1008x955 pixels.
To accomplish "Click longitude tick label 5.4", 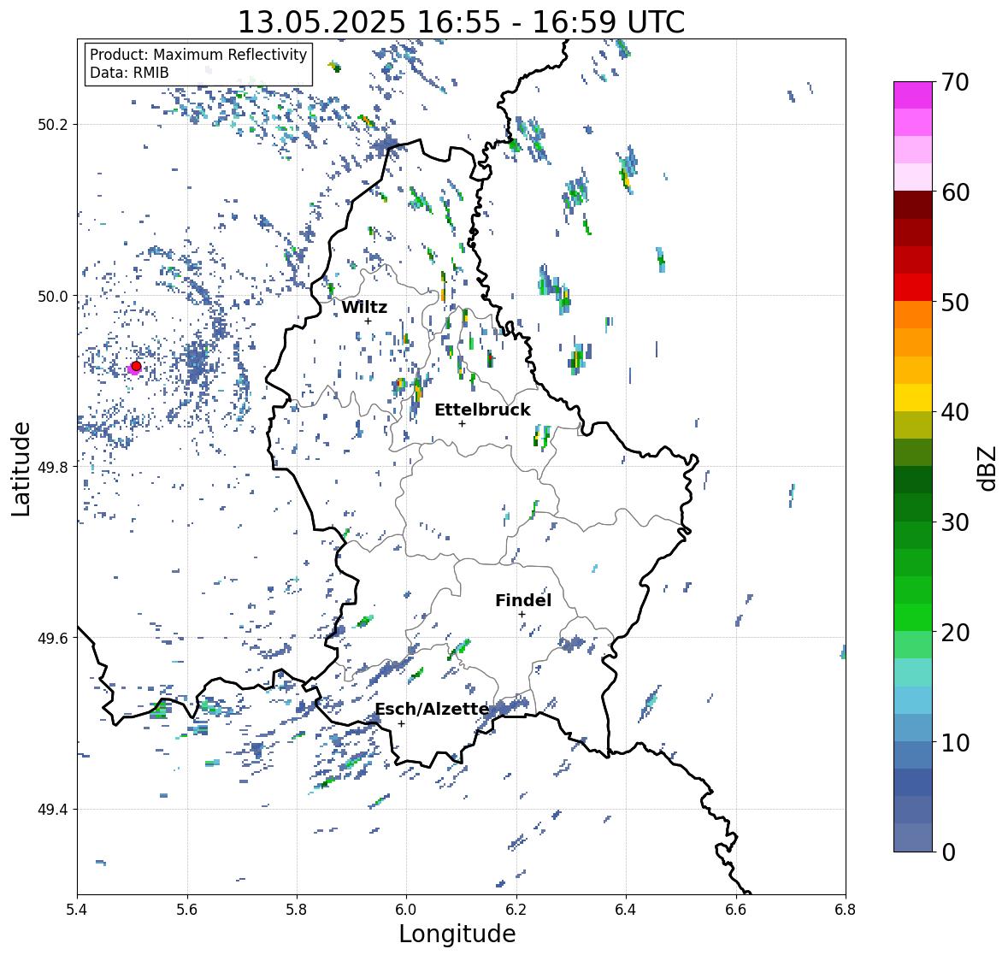I will click(x=77, y=910).
